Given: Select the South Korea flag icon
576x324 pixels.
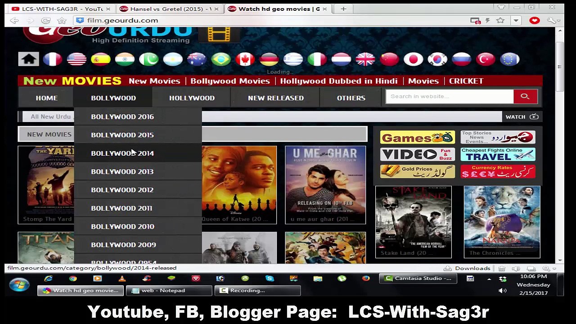Looking at the screenshot, I should pyautogui.click(x=437, y=59).
